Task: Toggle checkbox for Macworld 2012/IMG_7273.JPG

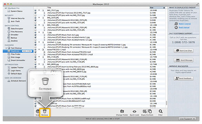Action: (x=35, y=20)
